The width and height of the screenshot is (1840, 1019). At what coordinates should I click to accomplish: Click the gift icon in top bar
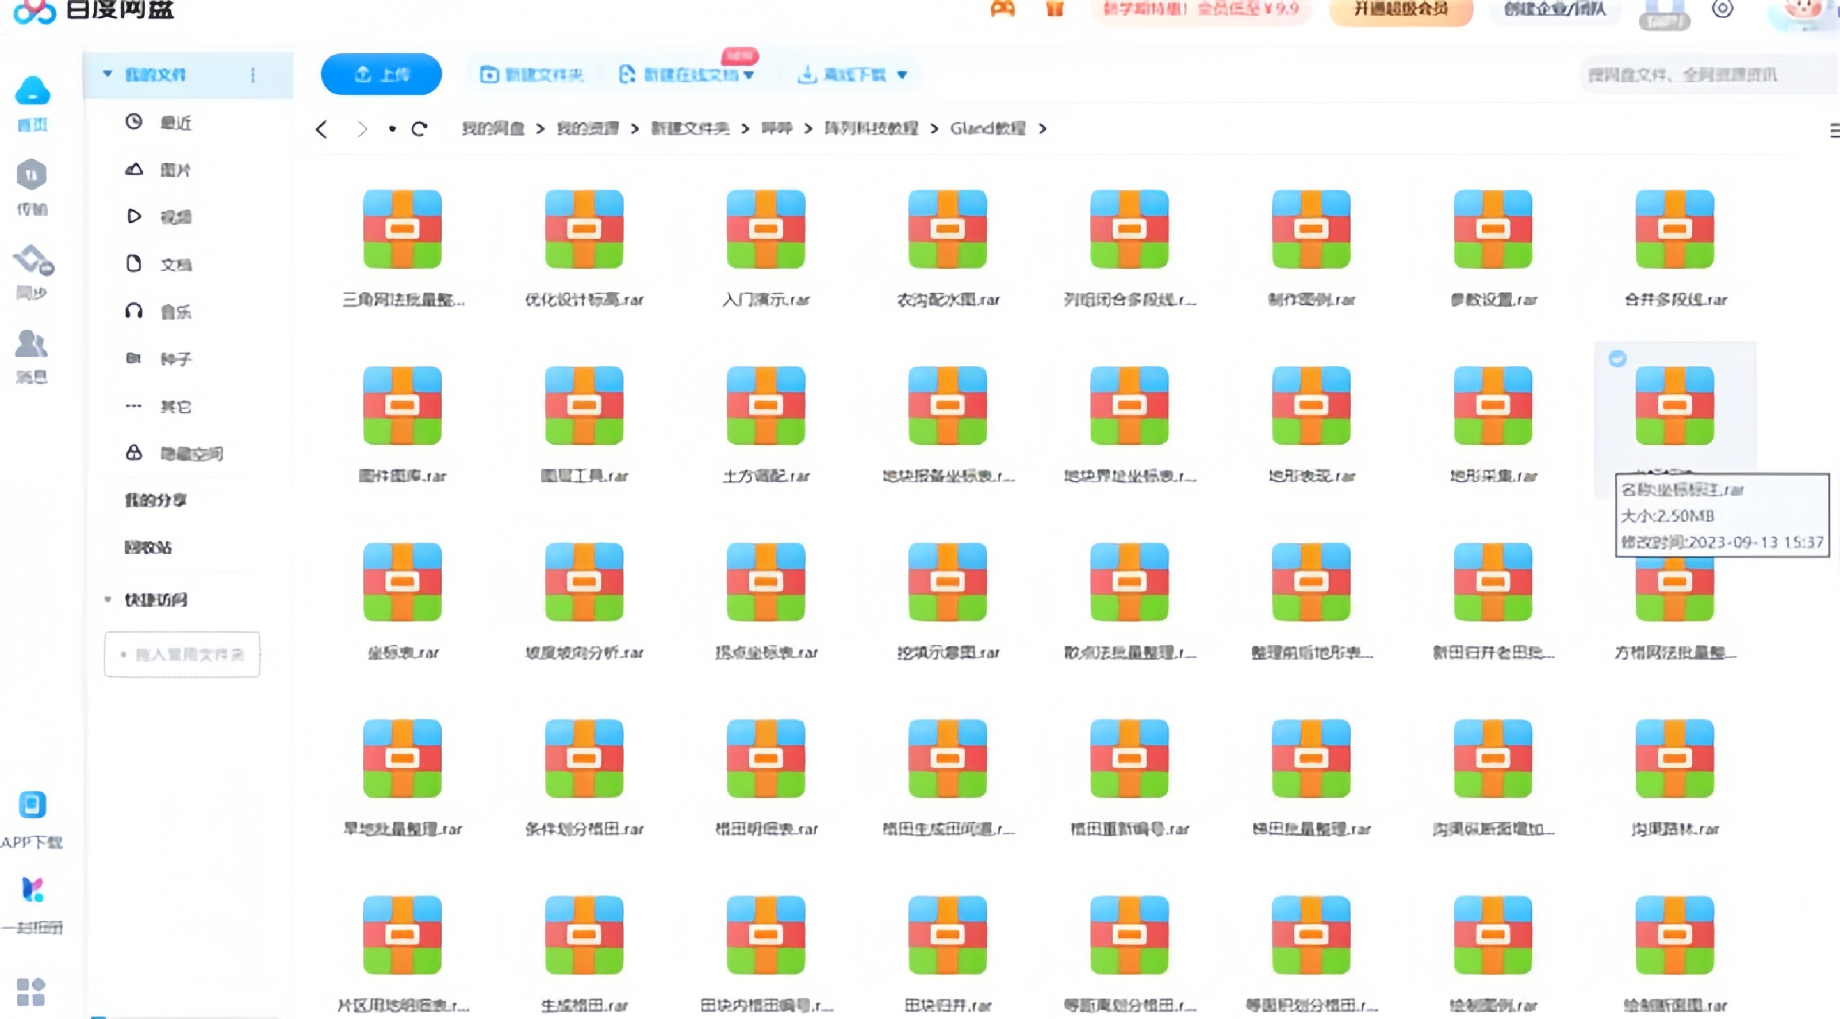1055,9
